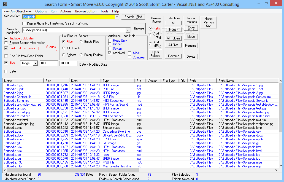Select the Files radio button
284x182 pixels.
[63, 42]
